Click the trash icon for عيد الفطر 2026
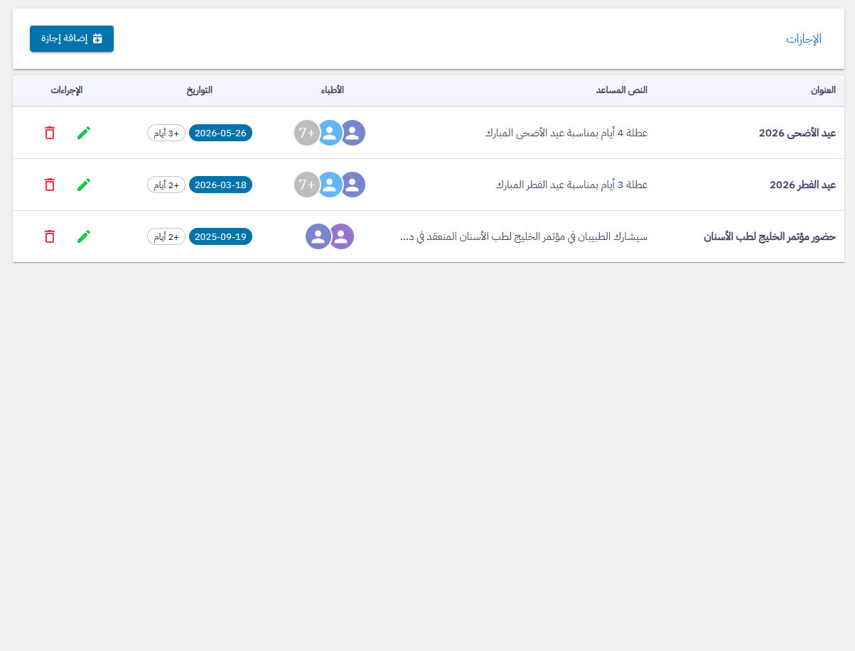 (50, 185)
